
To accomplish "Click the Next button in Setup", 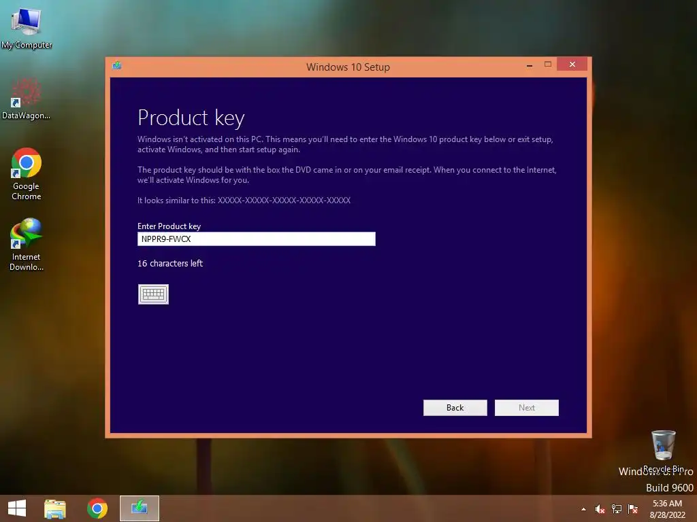I will pos(527,408).
